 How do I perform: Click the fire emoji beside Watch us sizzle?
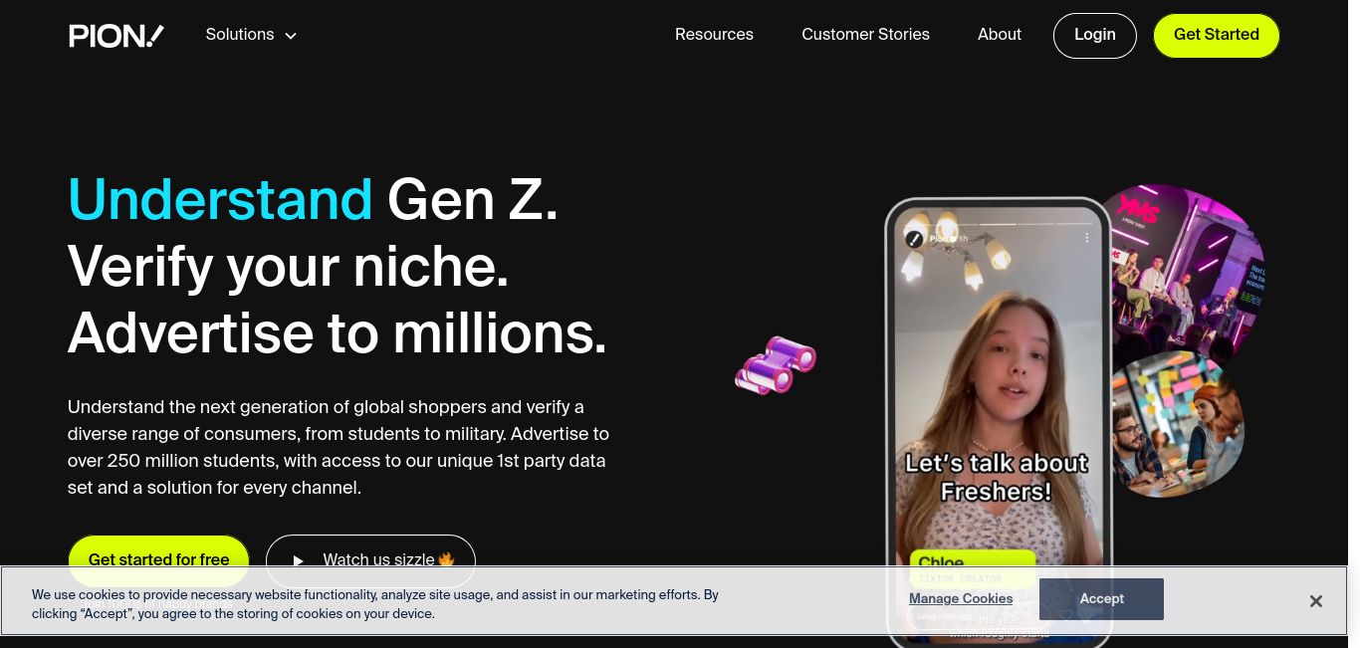click(446, 559)
